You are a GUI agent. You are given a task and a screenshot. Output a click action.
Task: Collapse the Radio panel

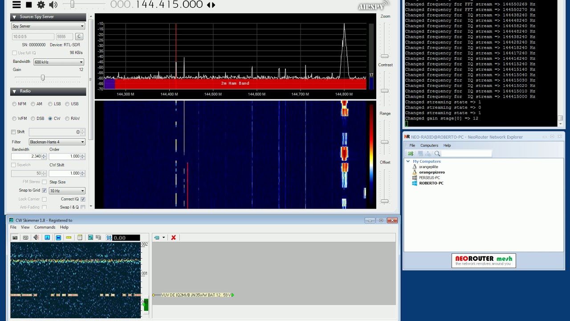(x=14, y=91)
